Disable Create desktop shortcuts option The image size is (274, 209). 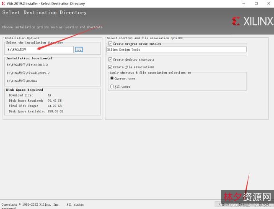(x=111, y=59)
